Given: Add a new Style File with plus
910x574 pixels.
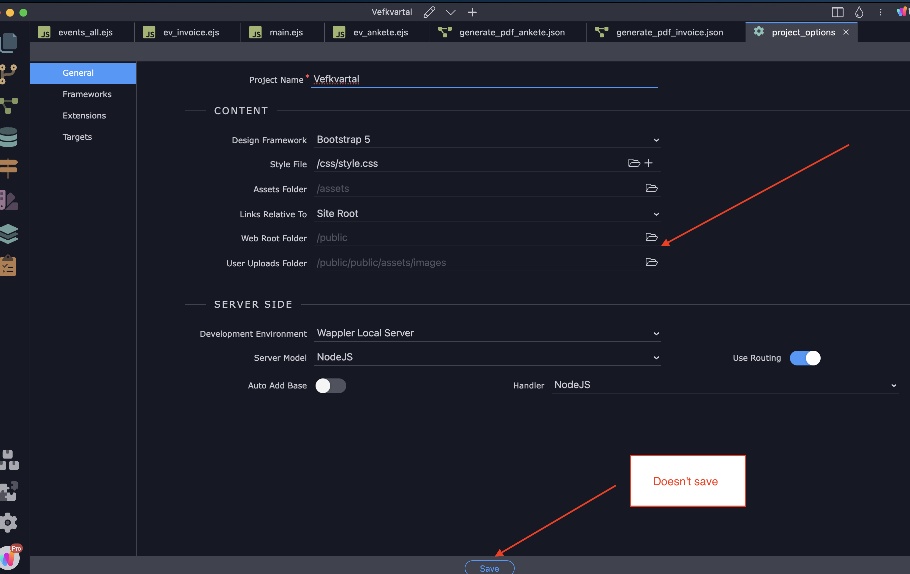Looking at the screenshot, I should tap(648, 163).
